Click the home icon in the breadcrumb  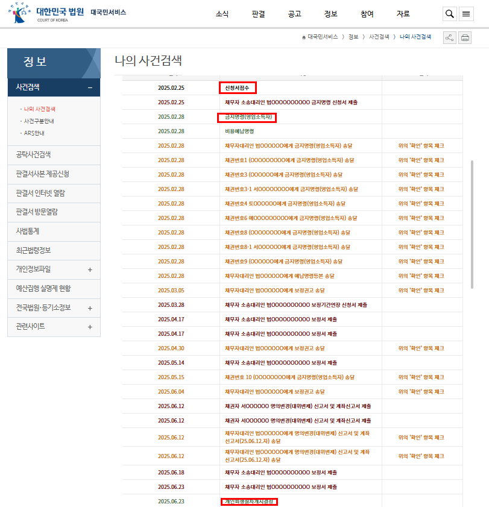pyautogui.click(x=303, y=36)
